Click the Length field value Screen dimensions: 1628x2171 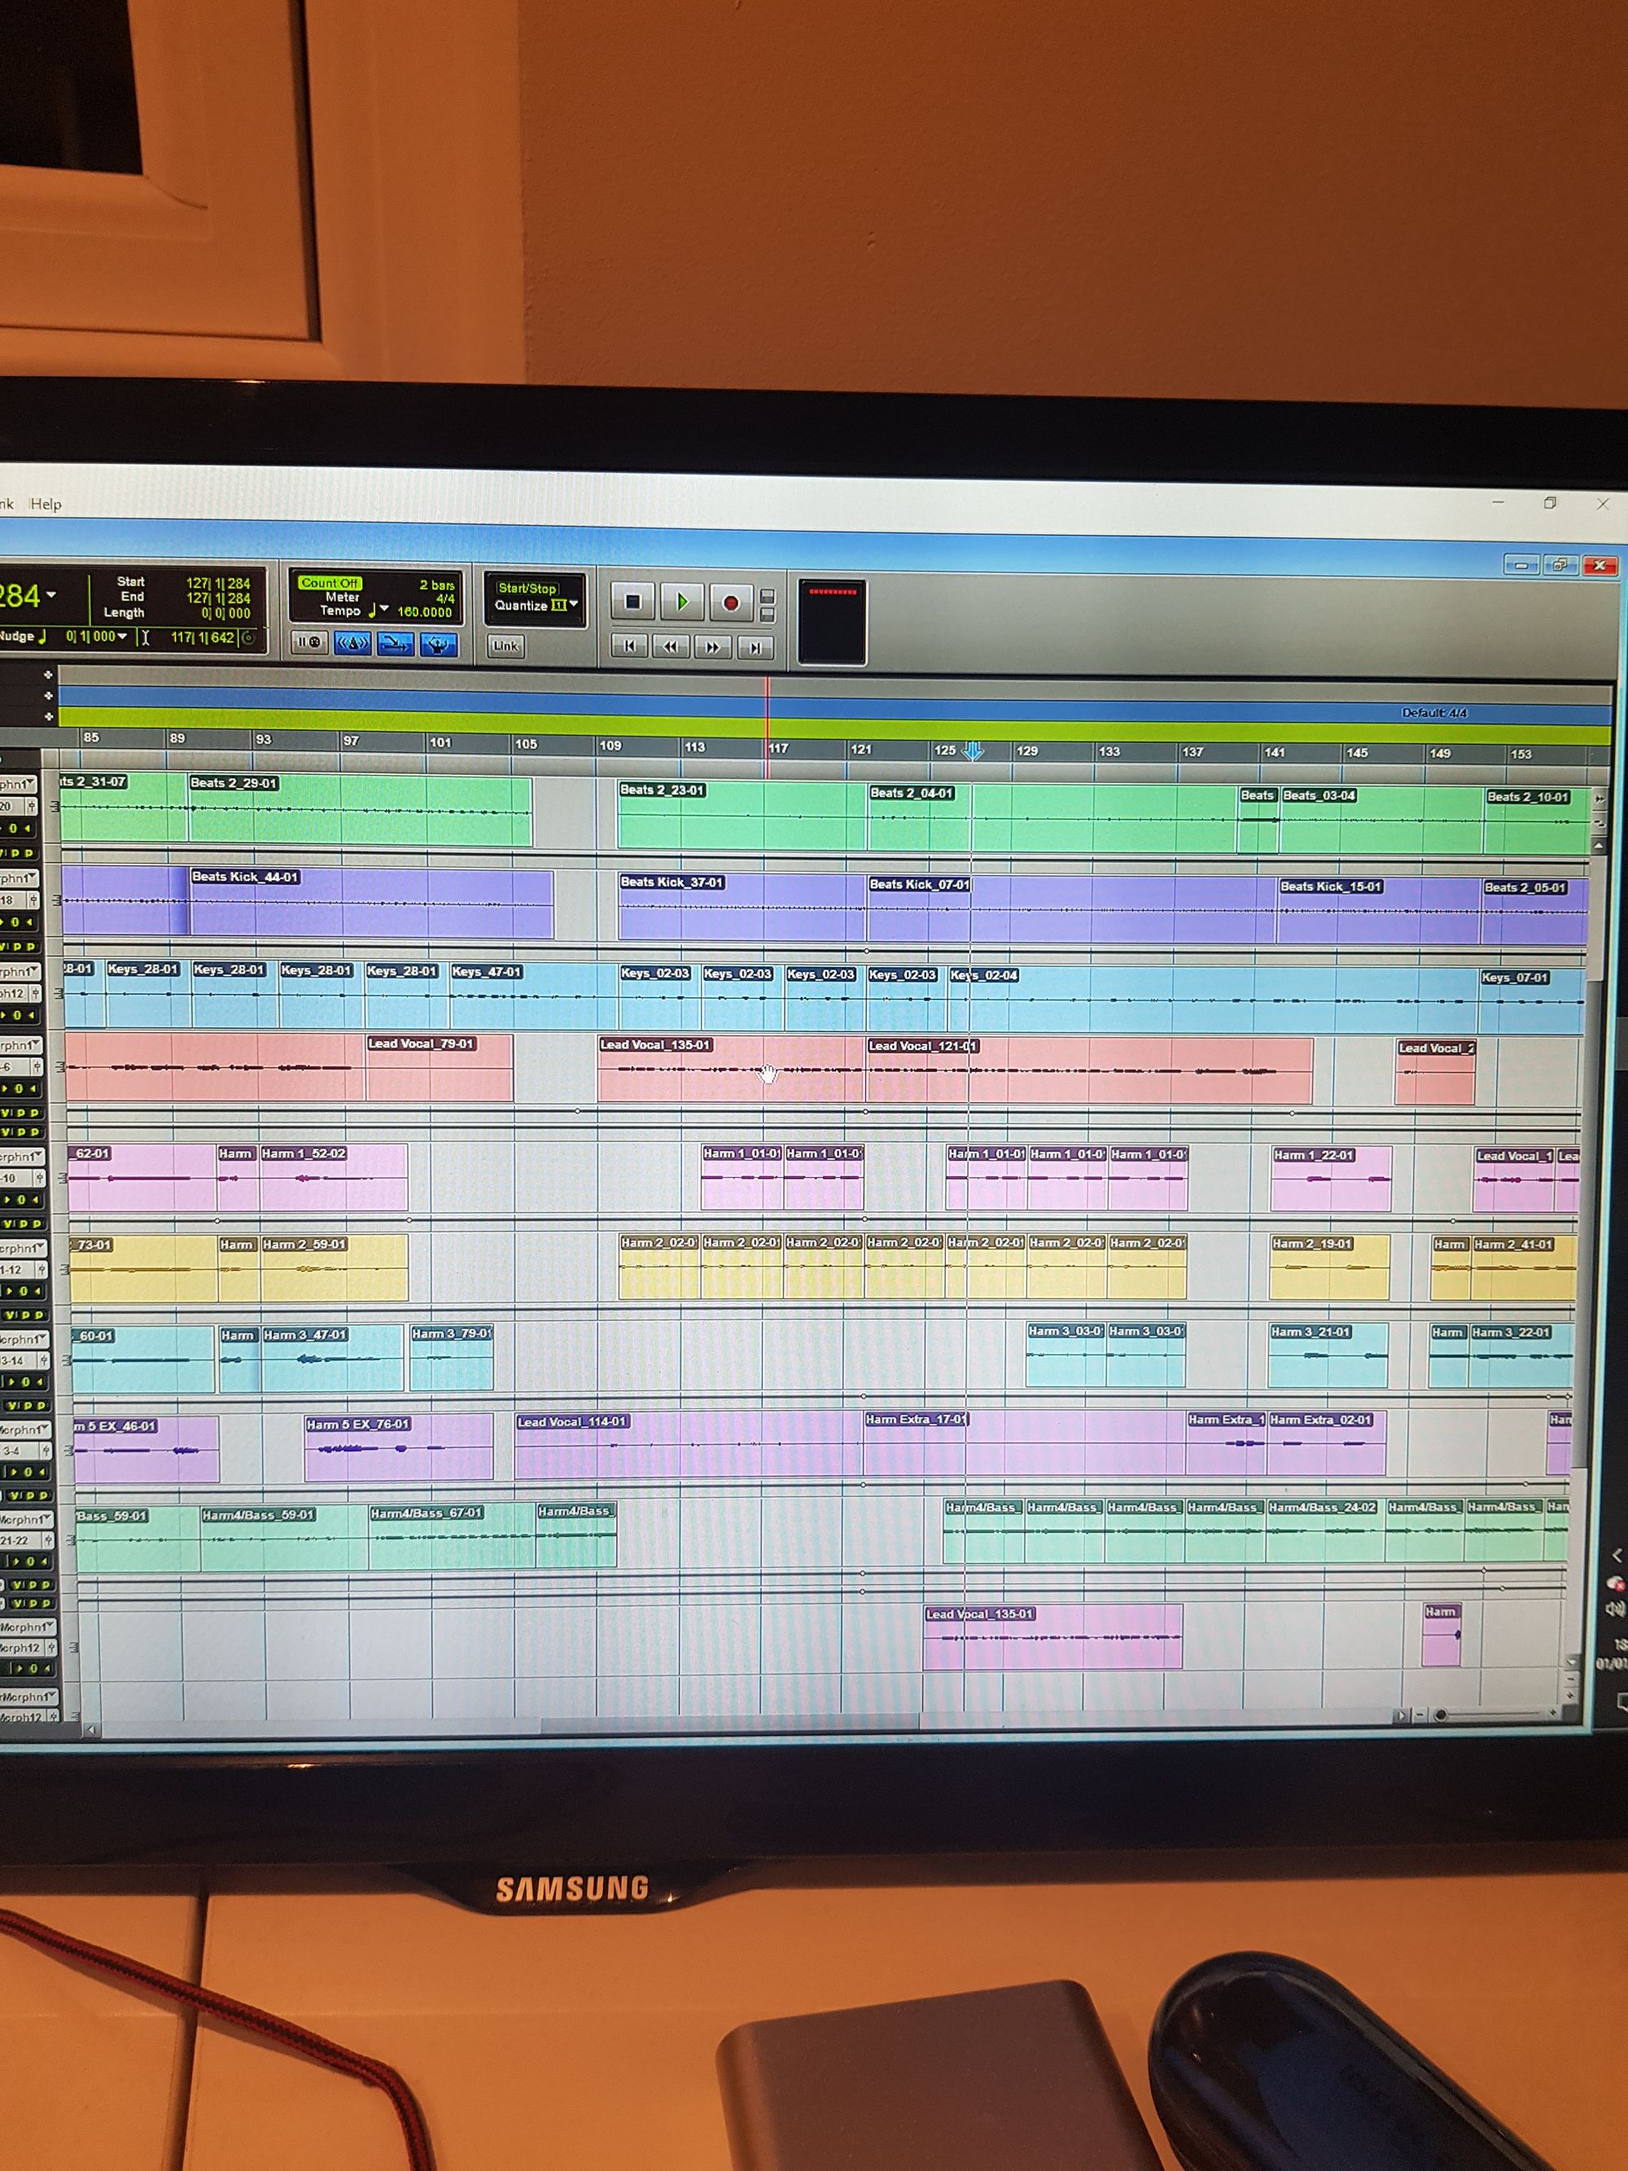(225, 614)
